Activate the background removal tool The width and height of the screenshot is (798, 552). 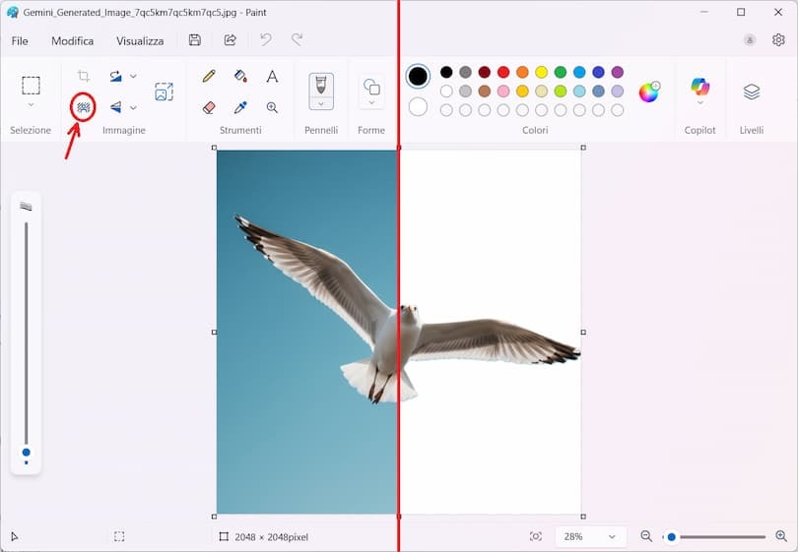pyautogui.click(x=84, y=106)
